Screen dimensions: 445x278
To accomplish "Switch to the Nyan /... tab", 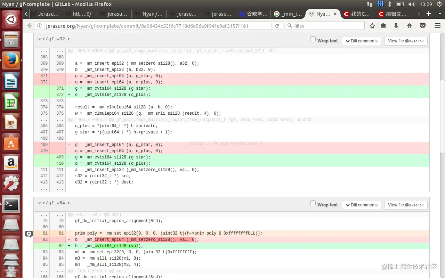I will 149,14.
